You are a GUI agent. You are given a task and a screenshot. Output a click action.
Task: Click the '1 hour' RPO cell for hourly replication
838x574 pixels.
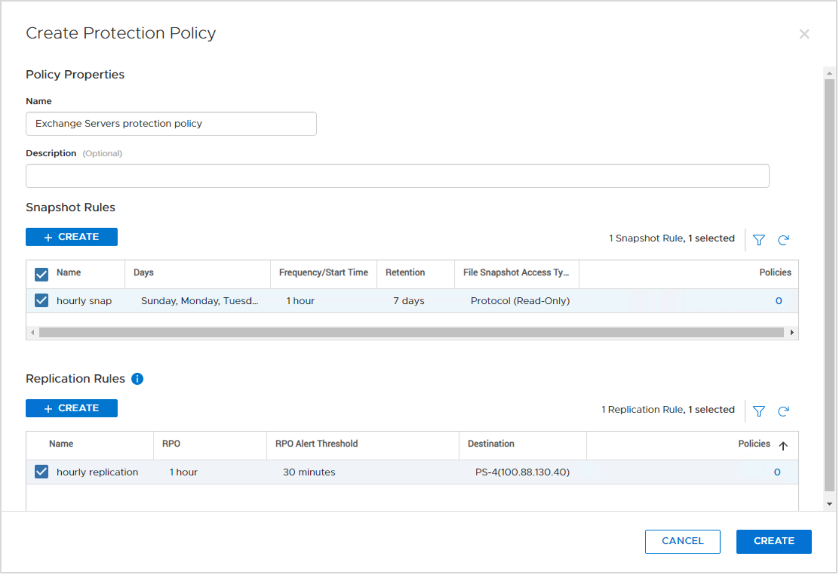(183, 472)
